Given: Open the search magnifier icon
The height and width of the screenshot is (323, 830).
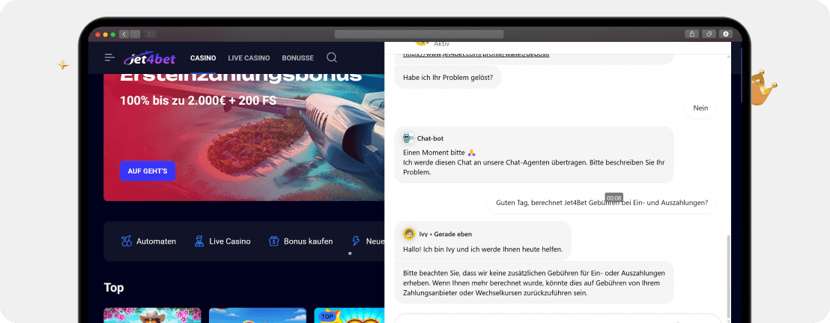Looking at the screenshot, I should (332, 58).
